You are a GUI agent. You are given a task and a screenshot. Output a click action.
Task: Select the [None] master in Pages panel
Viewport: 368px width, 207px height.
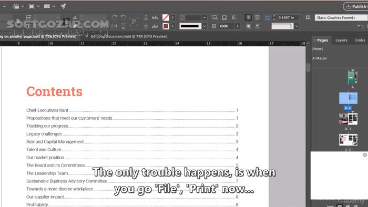click(x=318, y=49)
